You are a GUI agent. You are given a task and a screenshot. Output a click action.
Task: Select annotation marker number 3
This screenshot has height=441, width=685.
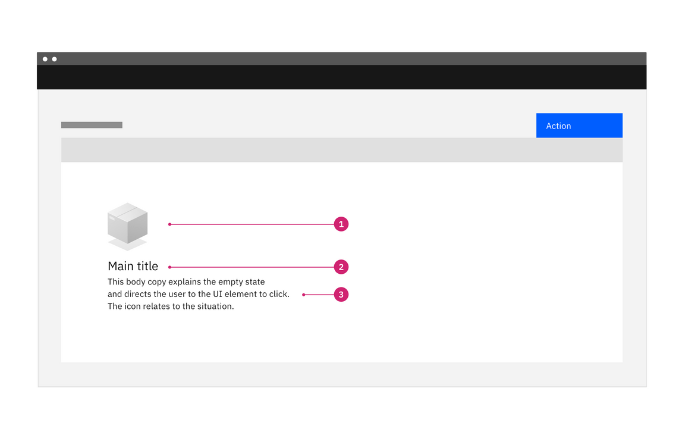click(341, 294)
